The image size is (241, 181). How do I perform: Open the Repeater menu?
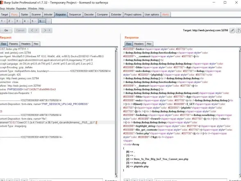(x=21, y=9)
